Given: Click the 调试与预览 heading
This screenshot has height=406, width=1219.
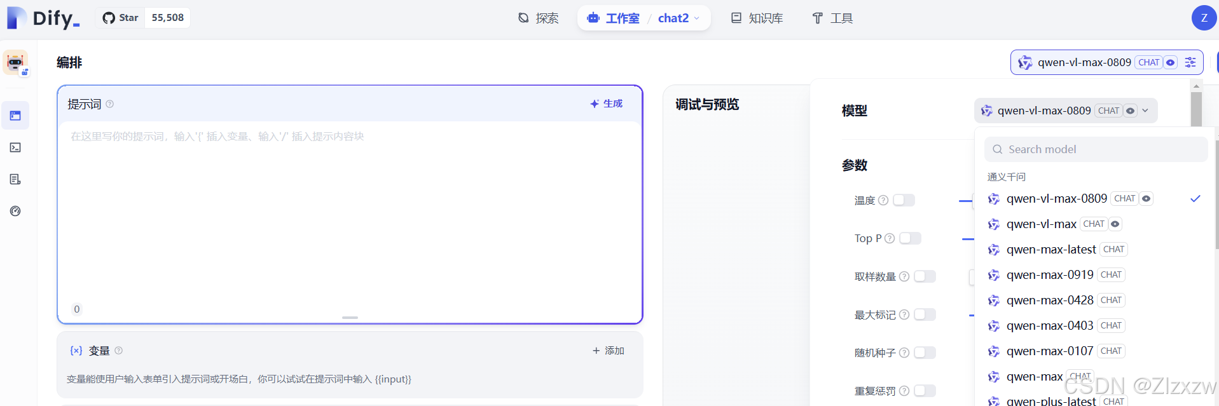Looking at the screenshot, I should (x=707, y=104).
